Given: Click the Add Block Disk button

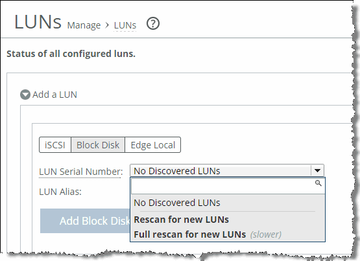Looking at the screenshot, I should click(x=85, y=221).
